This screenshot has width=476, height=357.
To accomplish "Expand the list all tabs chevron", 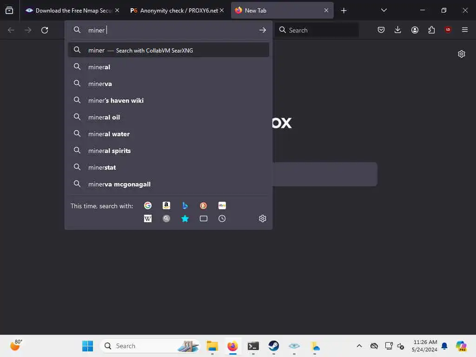I will [383, 10].
